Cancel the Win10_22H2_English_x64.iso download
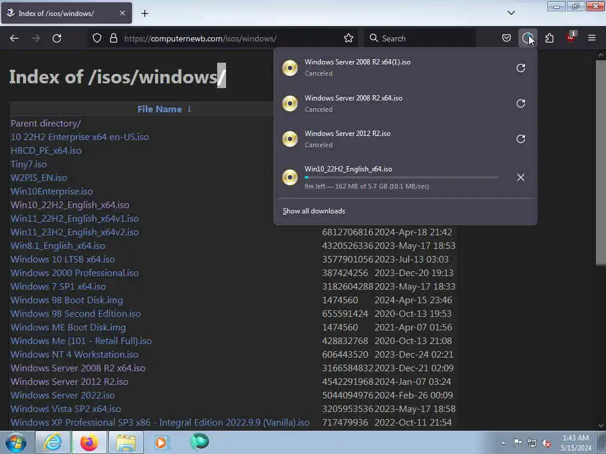The image size is (606, 454). 521,177
